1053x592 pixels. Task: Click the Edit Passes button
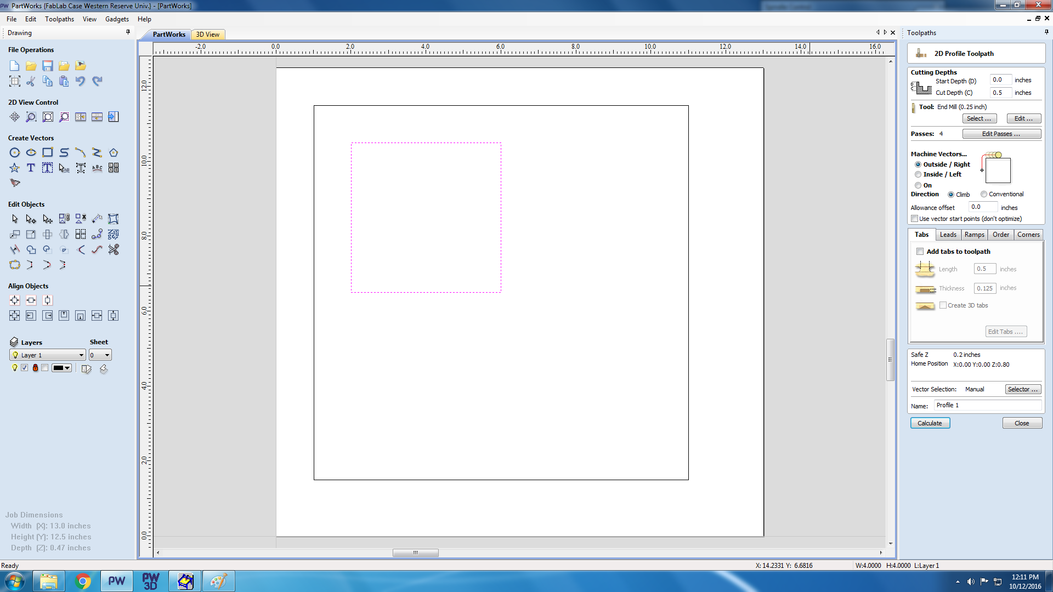[x=1001, y=134]
